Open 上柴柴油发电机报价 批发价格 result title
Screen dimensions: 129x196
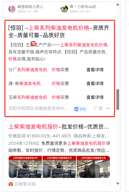[x=59, y=127]
